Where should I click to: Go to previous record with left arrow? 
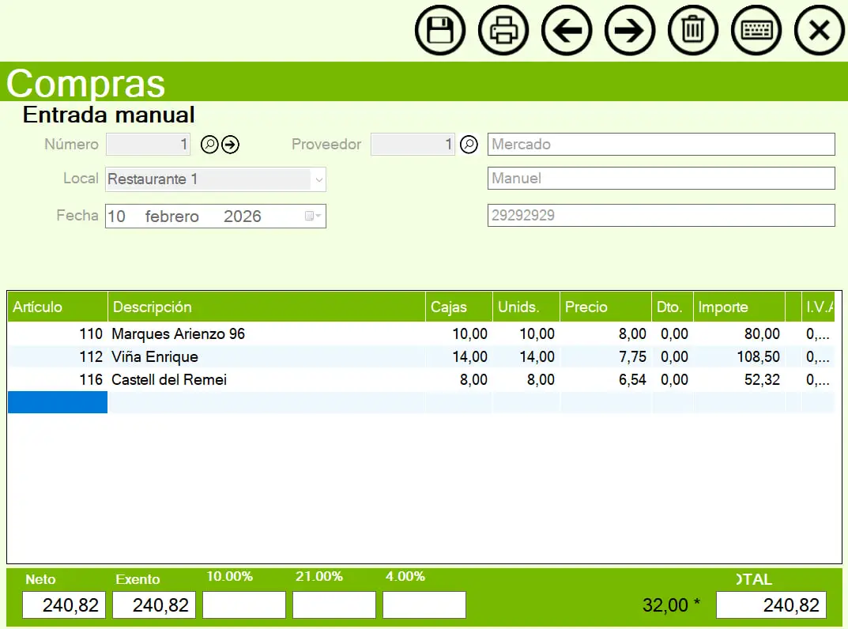click(567, 31)
